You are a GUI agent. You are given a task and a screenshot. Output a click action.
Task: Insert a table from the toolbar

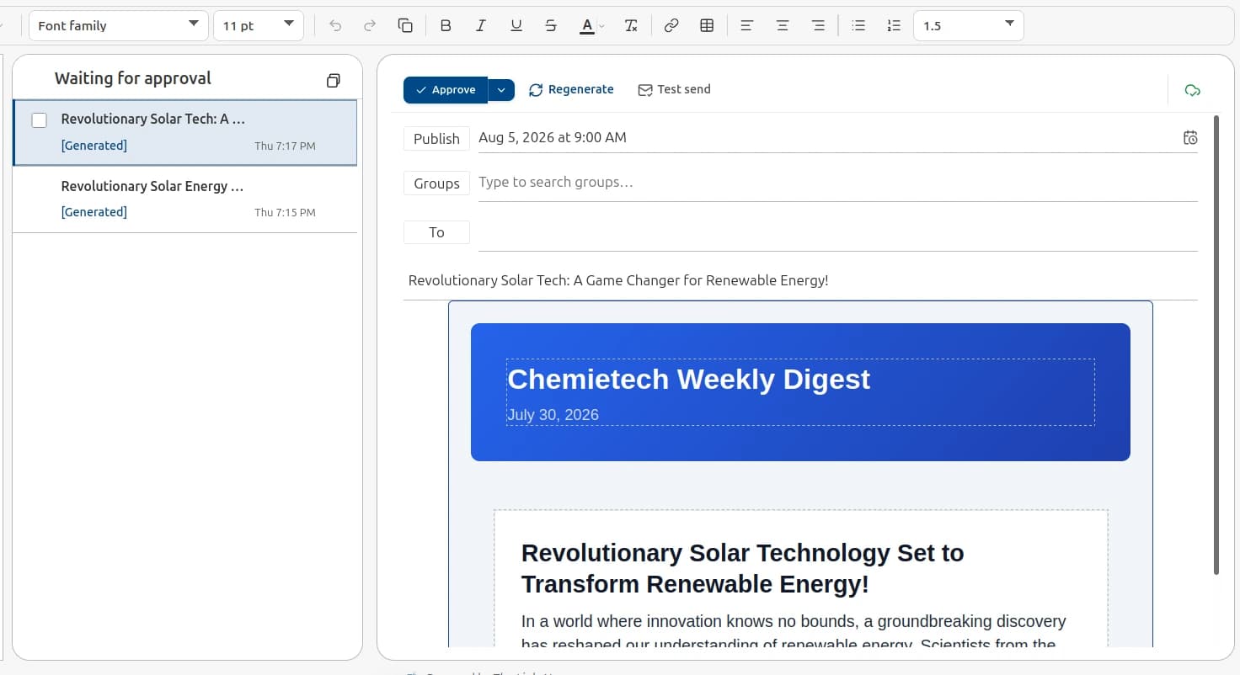pyautogui.click(x=707, y=26)
